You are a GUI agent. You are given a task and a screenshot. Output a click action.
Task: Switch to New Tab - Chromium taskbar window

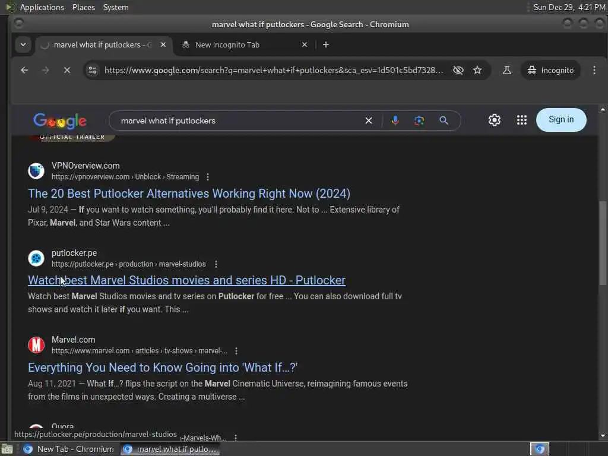68,449
